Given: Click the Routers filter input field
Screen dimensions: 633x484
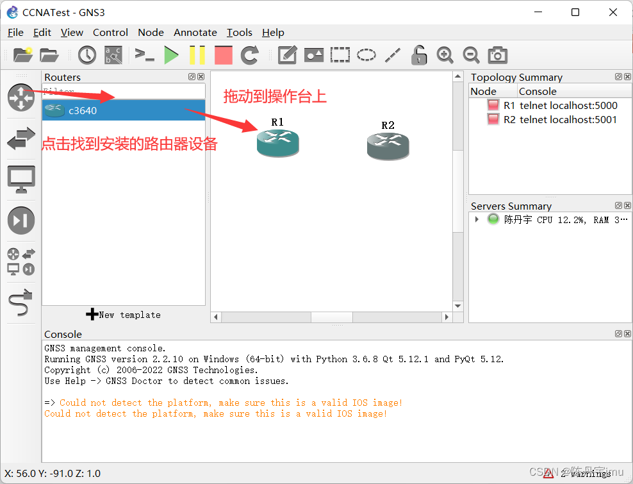Looking at the screenshot, I should pos(124,91).
